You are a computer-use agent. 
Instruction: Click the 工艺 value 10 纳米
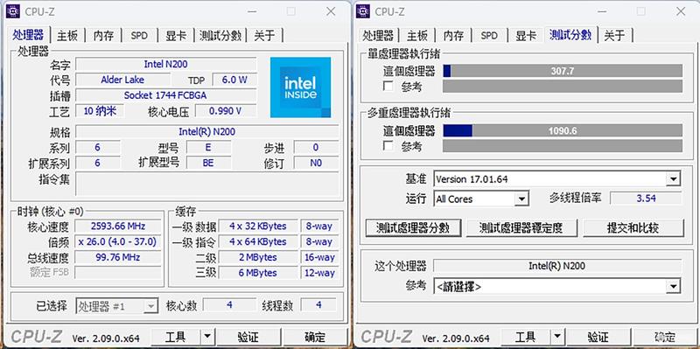[100, 111]
